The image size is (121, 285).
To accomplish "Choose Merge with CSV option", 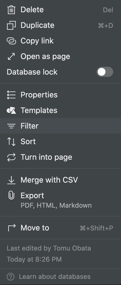I will coord(60,180).
